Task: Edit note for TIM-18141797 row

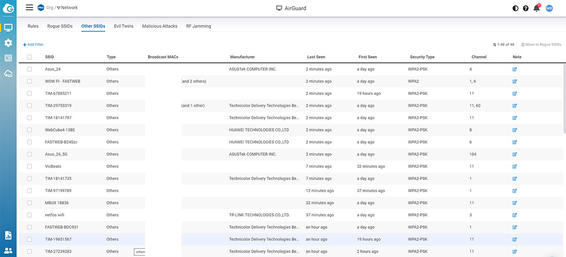Action: point(515,118)
